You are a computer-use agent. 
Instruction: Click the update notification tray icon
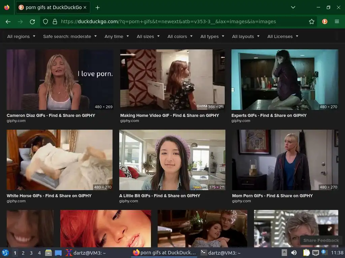tap(324, 252)
